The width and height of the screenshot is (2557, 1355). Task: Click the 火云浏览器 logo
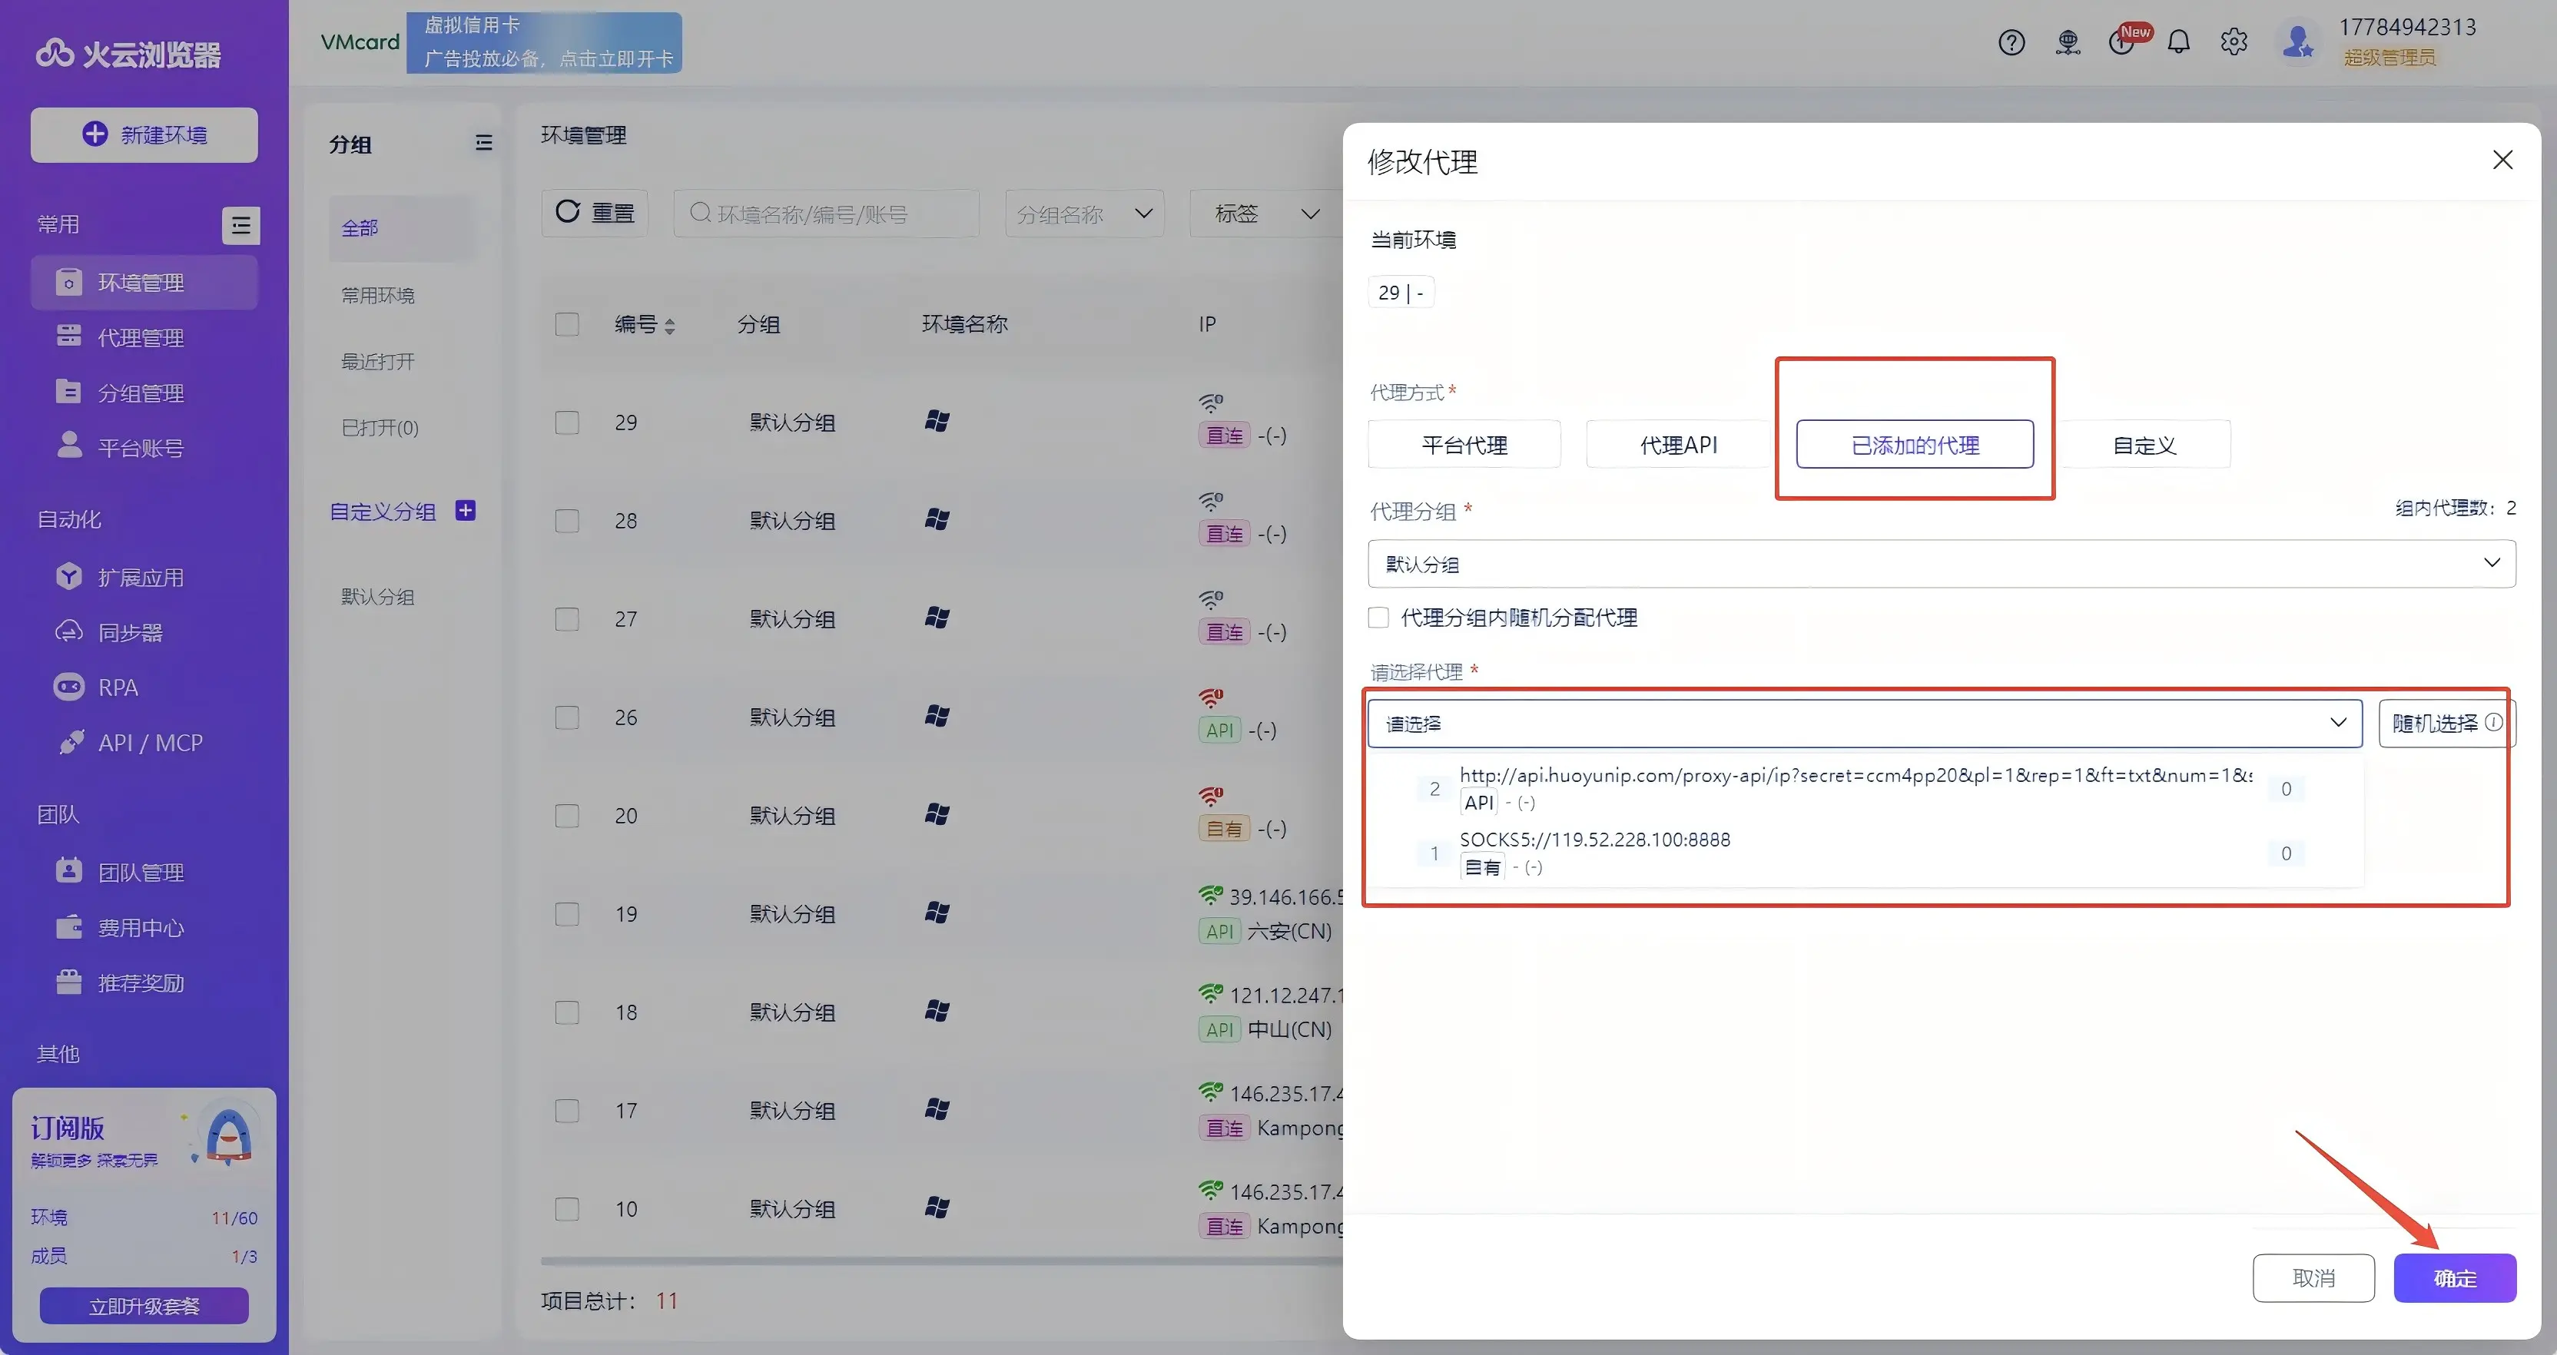(x=128, y=54)
